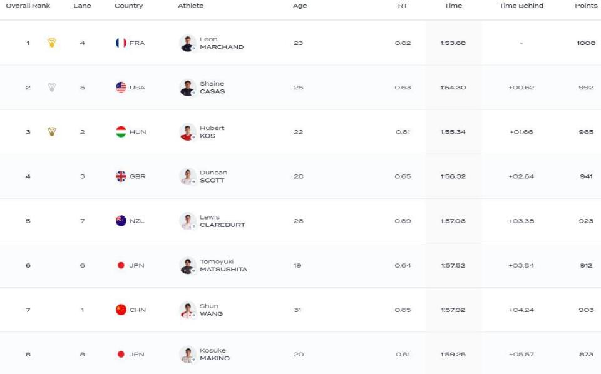This screenshot has width=601, height=374.
Task: Click the China flag icon
Action: pyautogui.click(x=121, y=310)
